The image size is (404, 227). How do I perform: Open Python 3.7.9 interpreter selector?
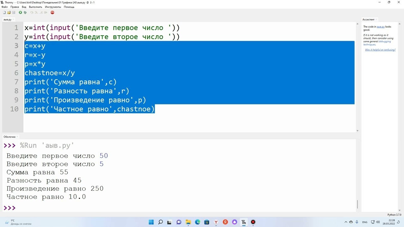point(394,215)
